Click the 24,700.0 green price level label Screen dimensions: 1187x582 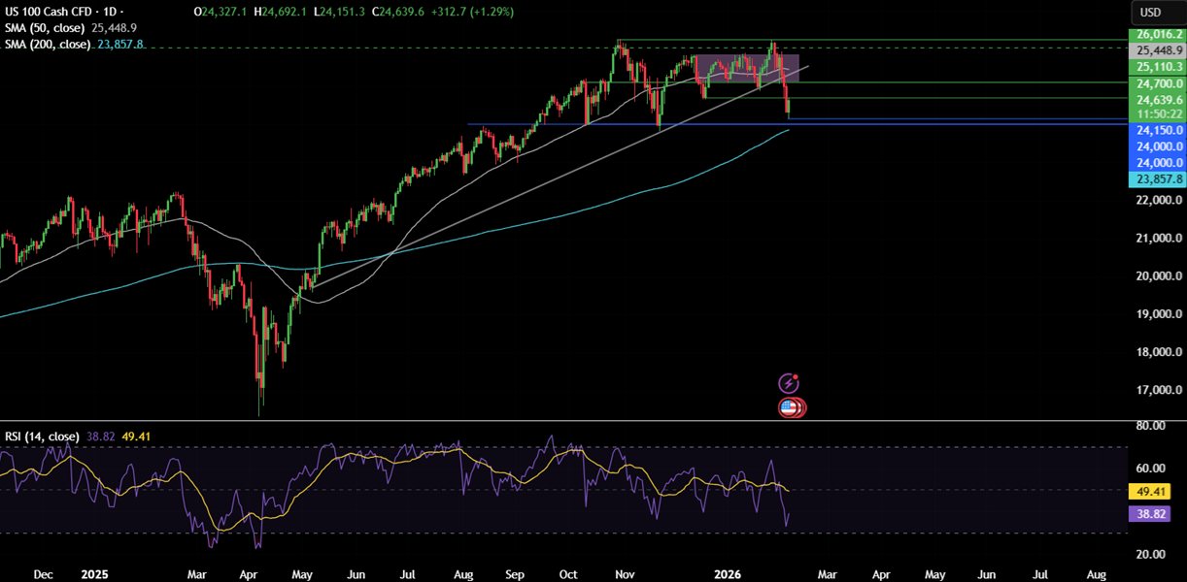[x=1158, y=83]
